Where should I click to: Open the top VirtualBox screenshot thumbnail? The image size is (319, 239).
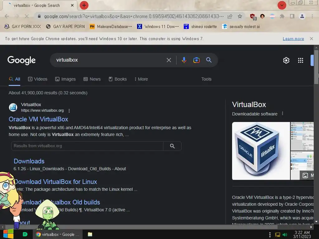tap(302, 136)
